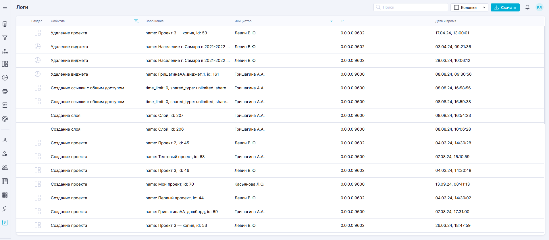Select date 13.09.24, 08:41:13

coord(452,184)
